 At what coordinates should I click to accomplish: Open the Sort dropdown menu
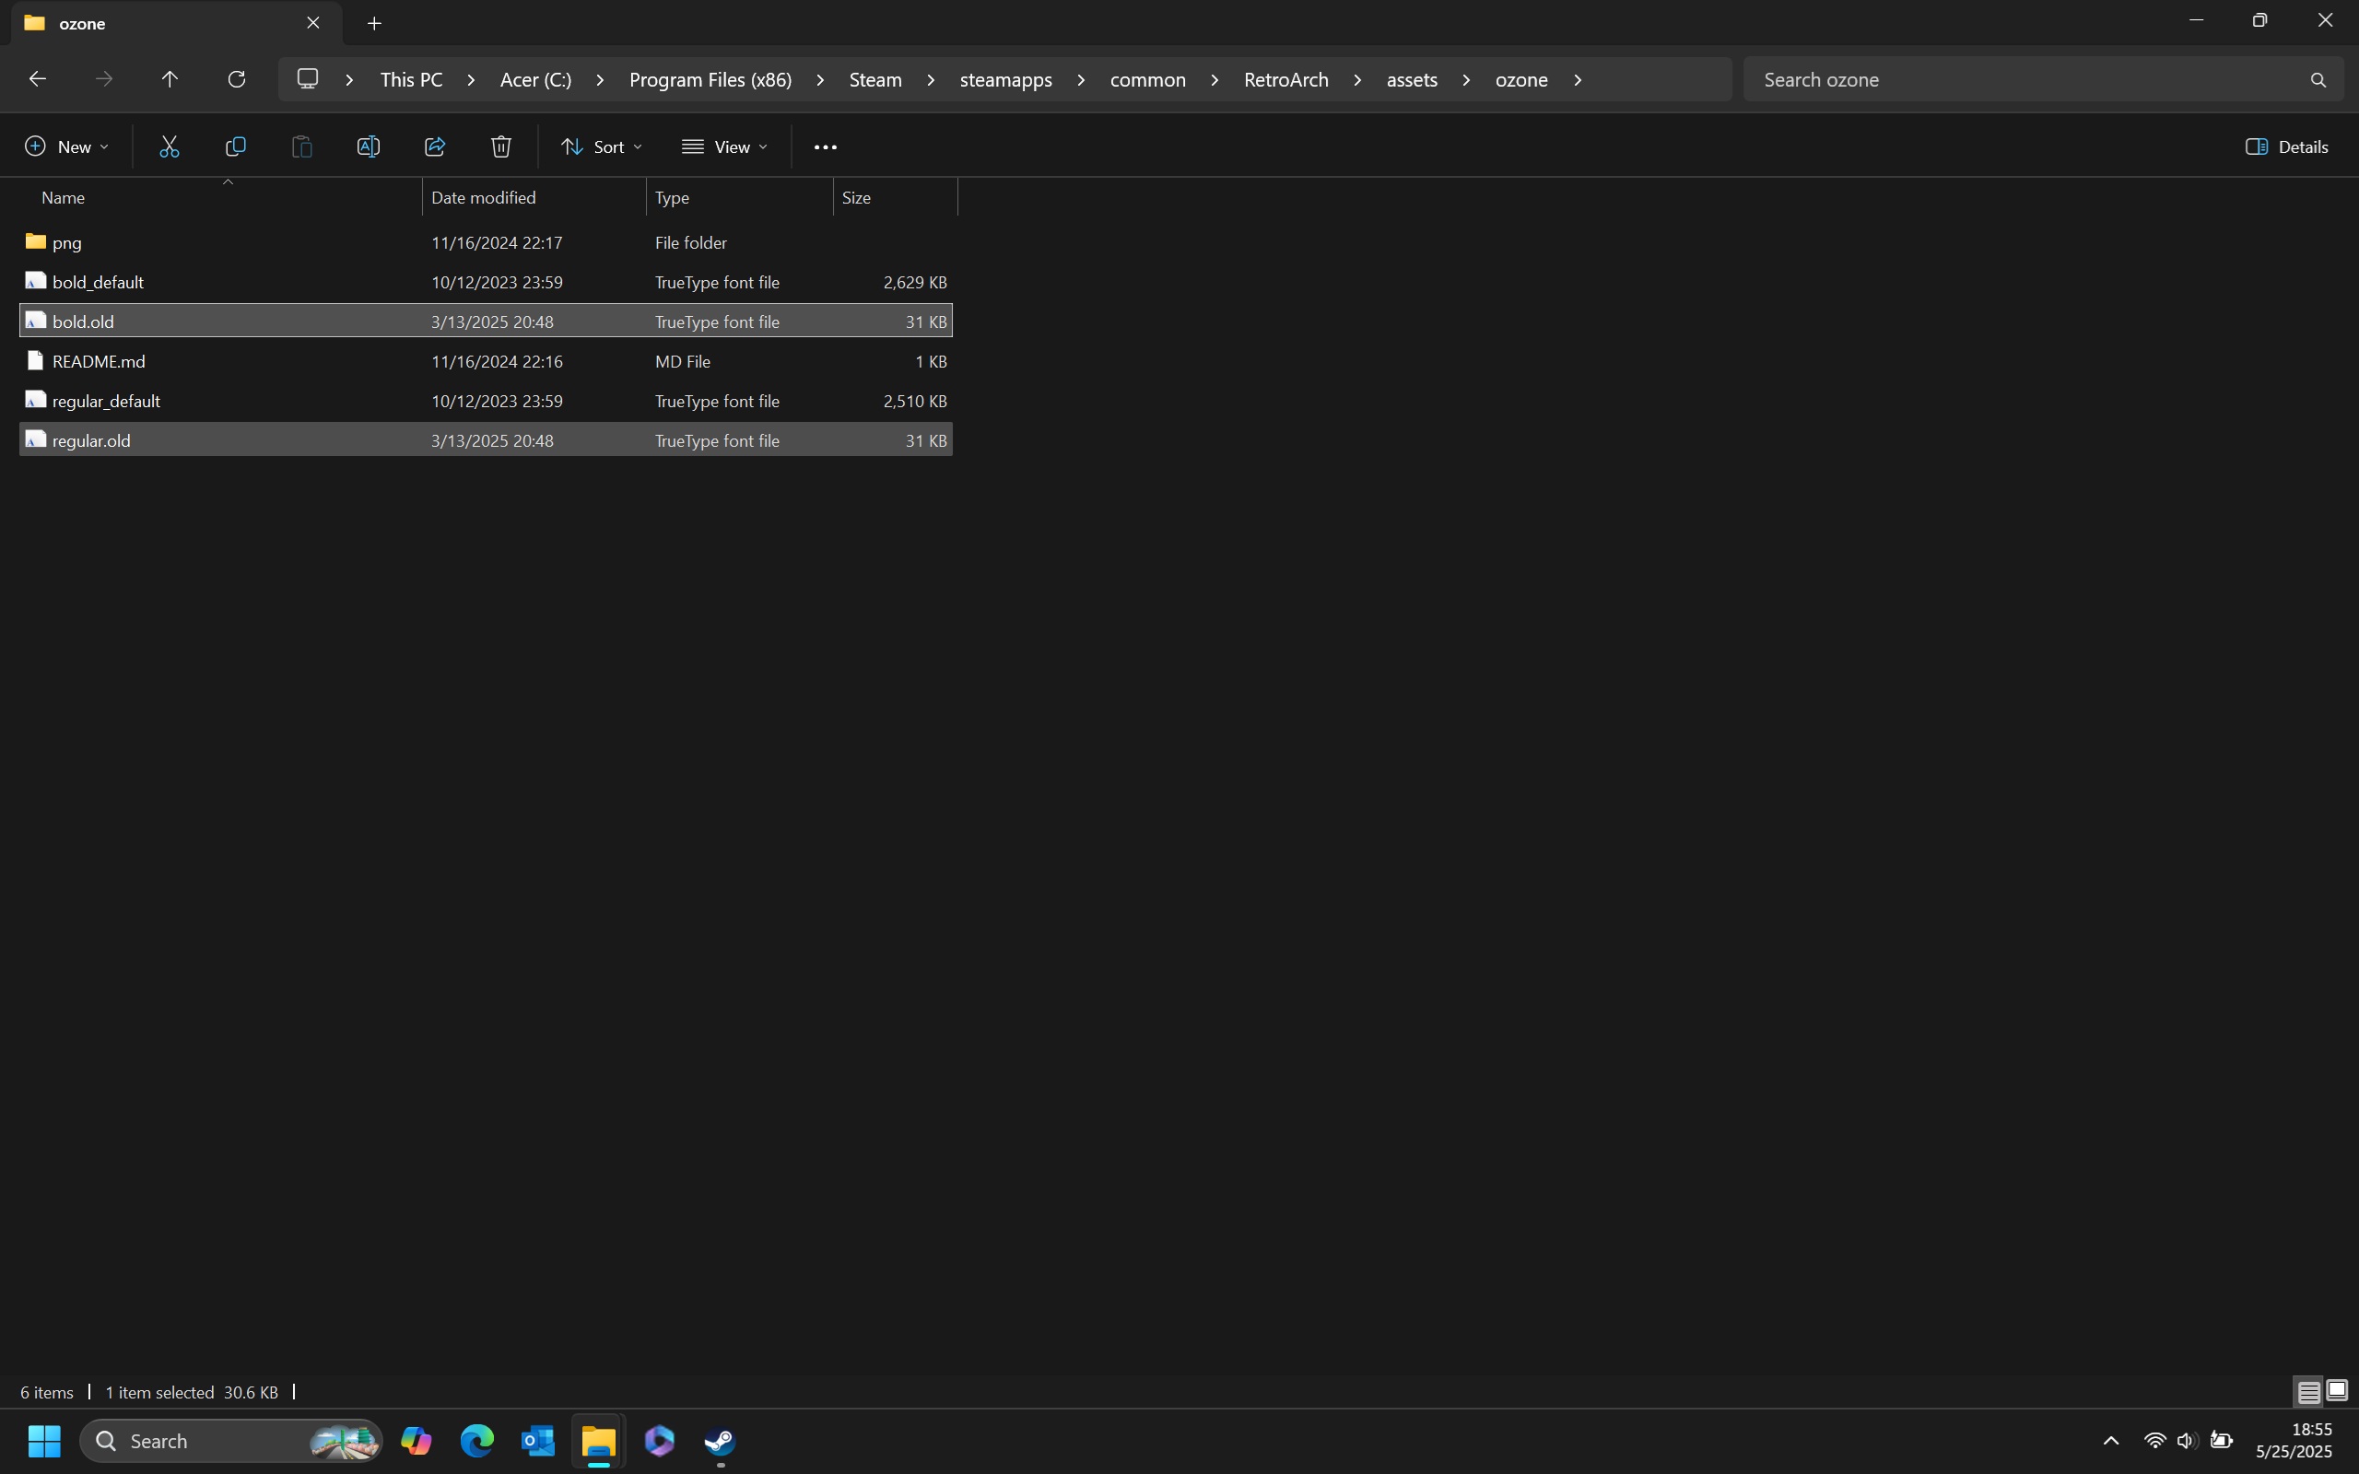point(601,146)
